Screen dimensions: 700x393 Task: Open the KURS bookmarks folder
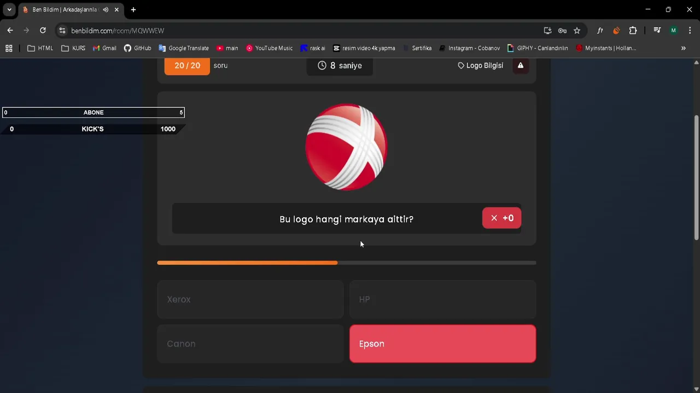pos(73,48)
